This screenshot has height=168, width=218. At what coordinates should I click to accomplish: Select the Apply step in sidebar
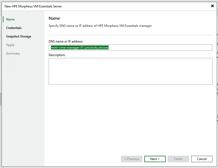[x=10, y=45]
